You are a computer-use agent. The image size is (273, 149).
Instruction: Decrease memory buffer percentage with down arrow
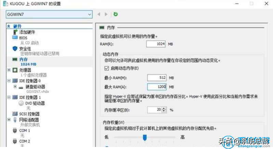[164, 111]
